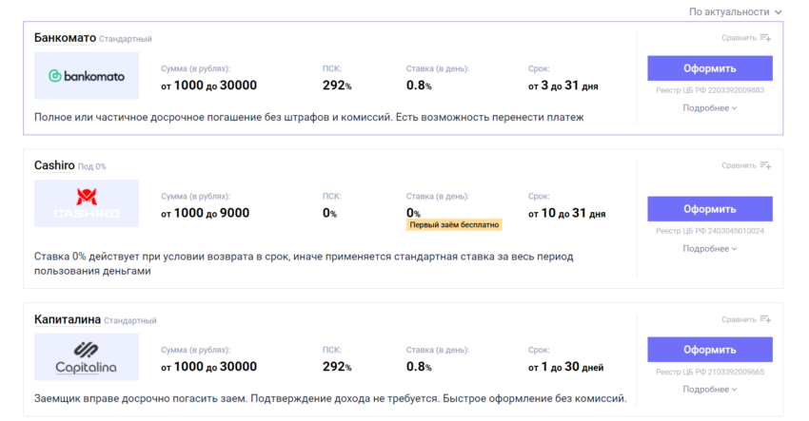This screenshot has height=421, width=809.
Task: Click the compare icon on Банкомато card
Action: coord(765,38)
